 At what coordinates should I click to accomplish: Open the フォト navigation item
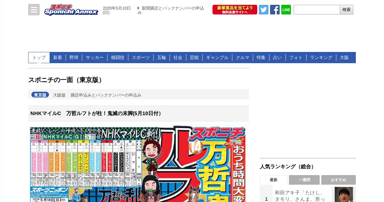pos(296,57)
